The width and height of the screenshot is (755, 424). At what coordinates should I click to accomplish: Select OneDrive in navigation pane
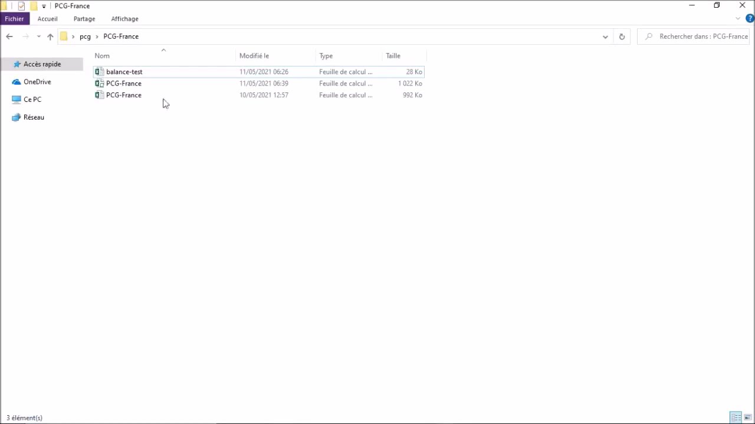(37, 82)
